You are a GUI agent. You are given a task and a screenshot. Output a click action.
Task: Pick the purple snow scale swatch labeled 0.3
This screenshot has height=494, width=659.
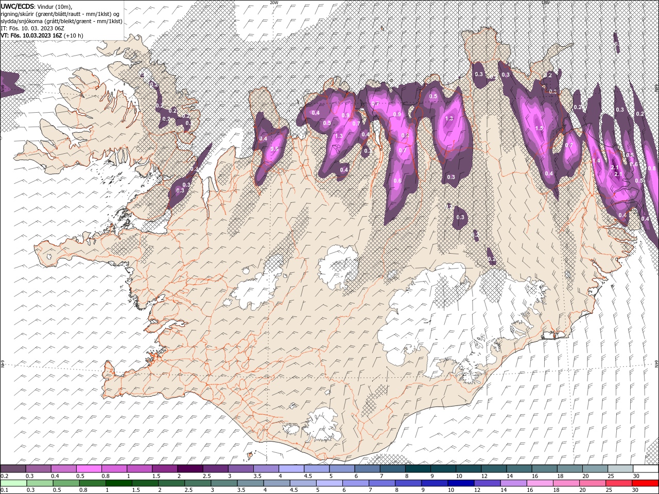[x=38, y=469]
